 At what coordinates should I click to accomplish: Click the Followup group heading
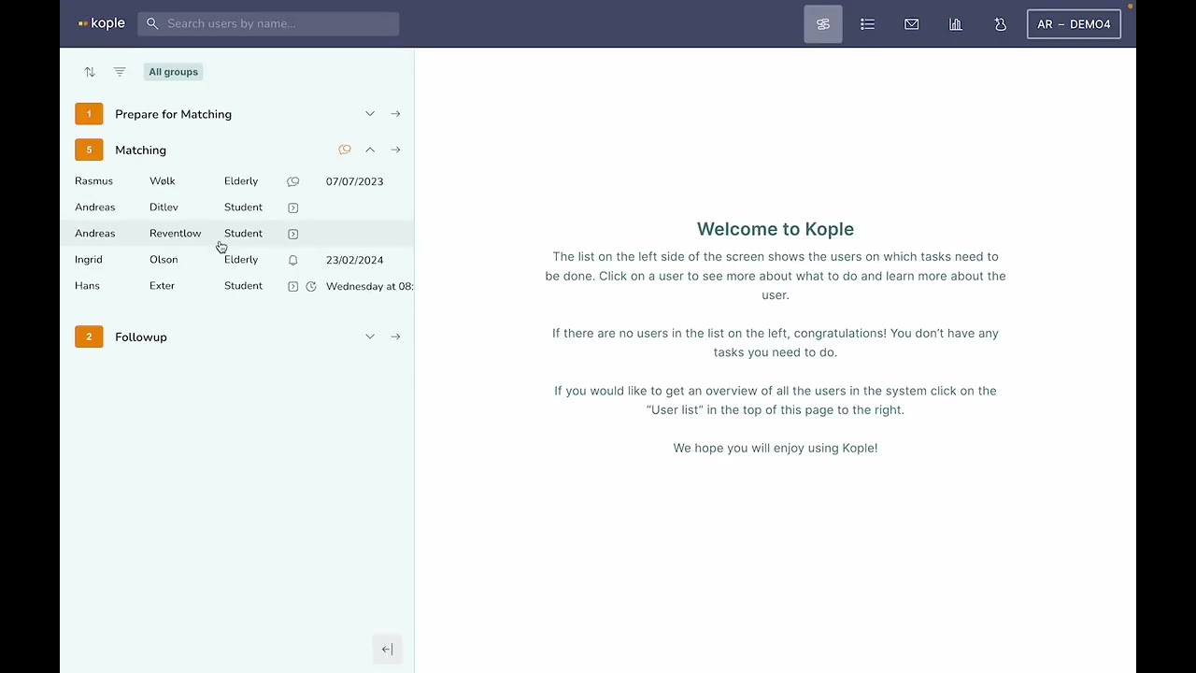tap(141, 336)
